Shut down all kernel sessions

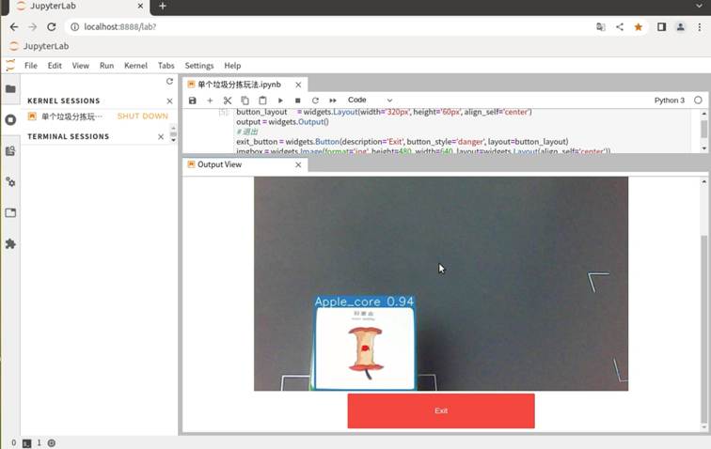tap(169, 101)
